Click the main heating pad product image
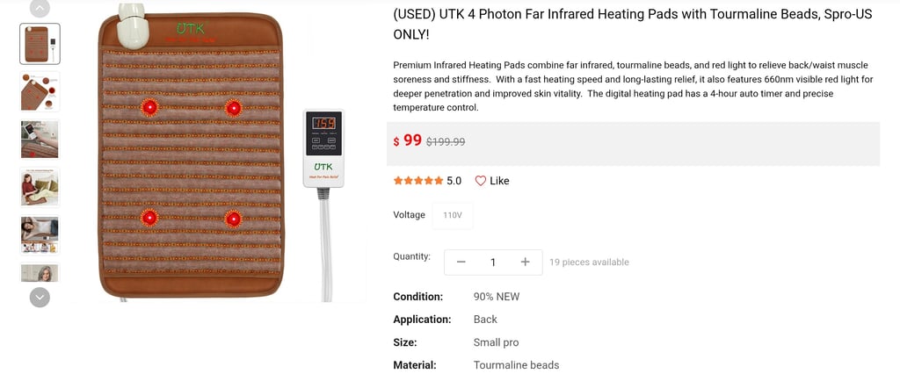 point(191,155)
